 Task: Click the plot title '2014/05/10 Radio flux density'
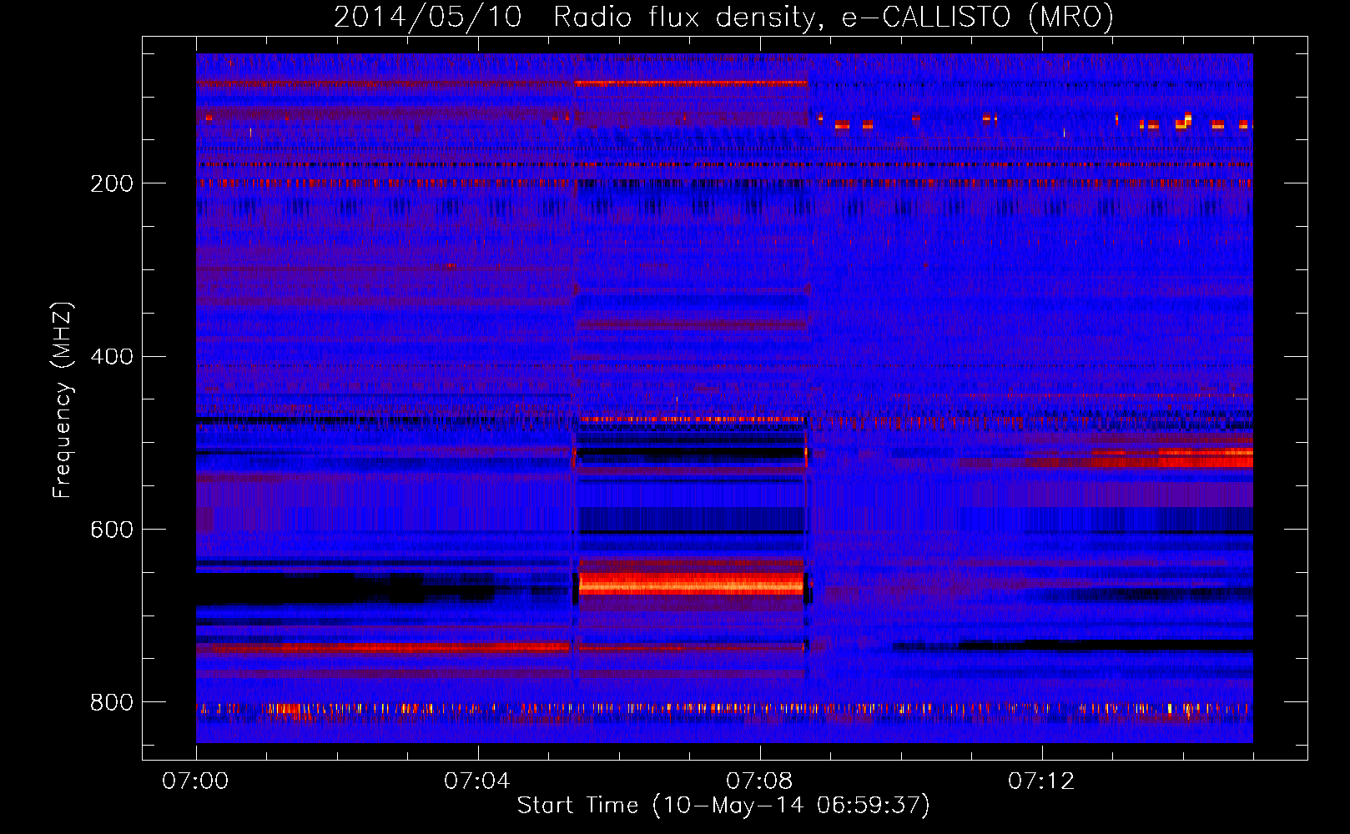coord(723,18)
